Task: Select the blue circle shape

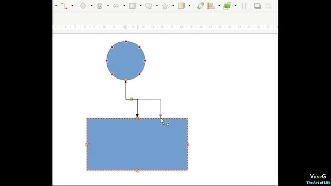Action: click(126, 61)
